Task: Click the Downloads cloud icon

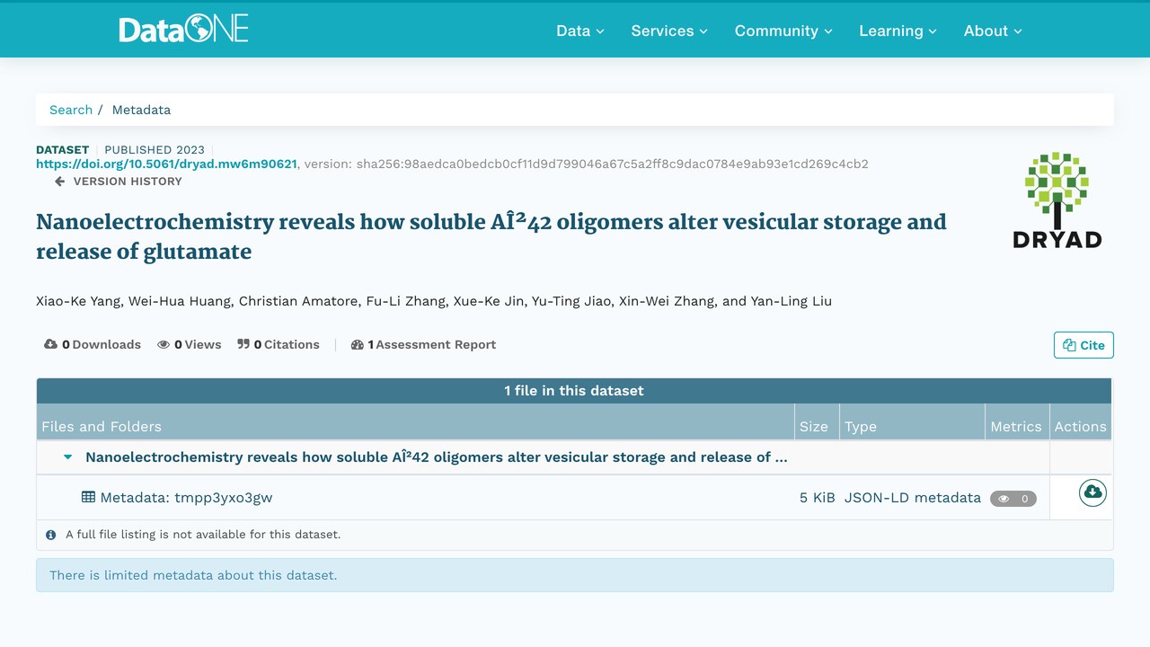Action: [51, 344]
